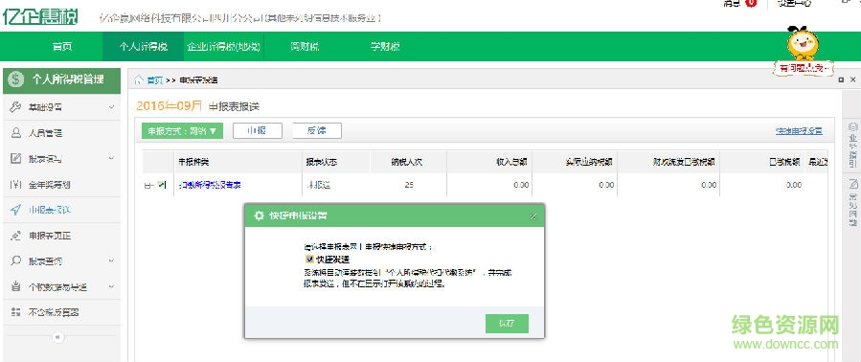Open 人员管理 via its person icon
The image size is (861, 362).
[x=16, y=133]
